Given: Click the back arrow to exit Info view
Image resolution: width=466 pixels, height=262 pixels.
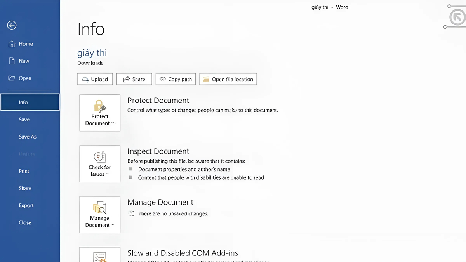Looking at the screenshot, I should (x=11, y=25).
